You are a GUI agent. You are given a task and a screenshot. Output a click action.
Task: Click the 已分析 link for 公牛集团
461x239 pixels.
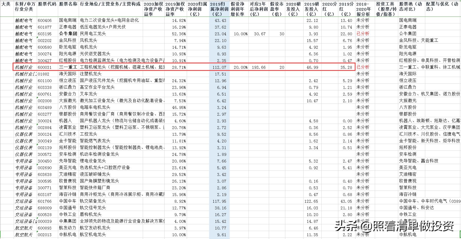(x=363, y=33)
